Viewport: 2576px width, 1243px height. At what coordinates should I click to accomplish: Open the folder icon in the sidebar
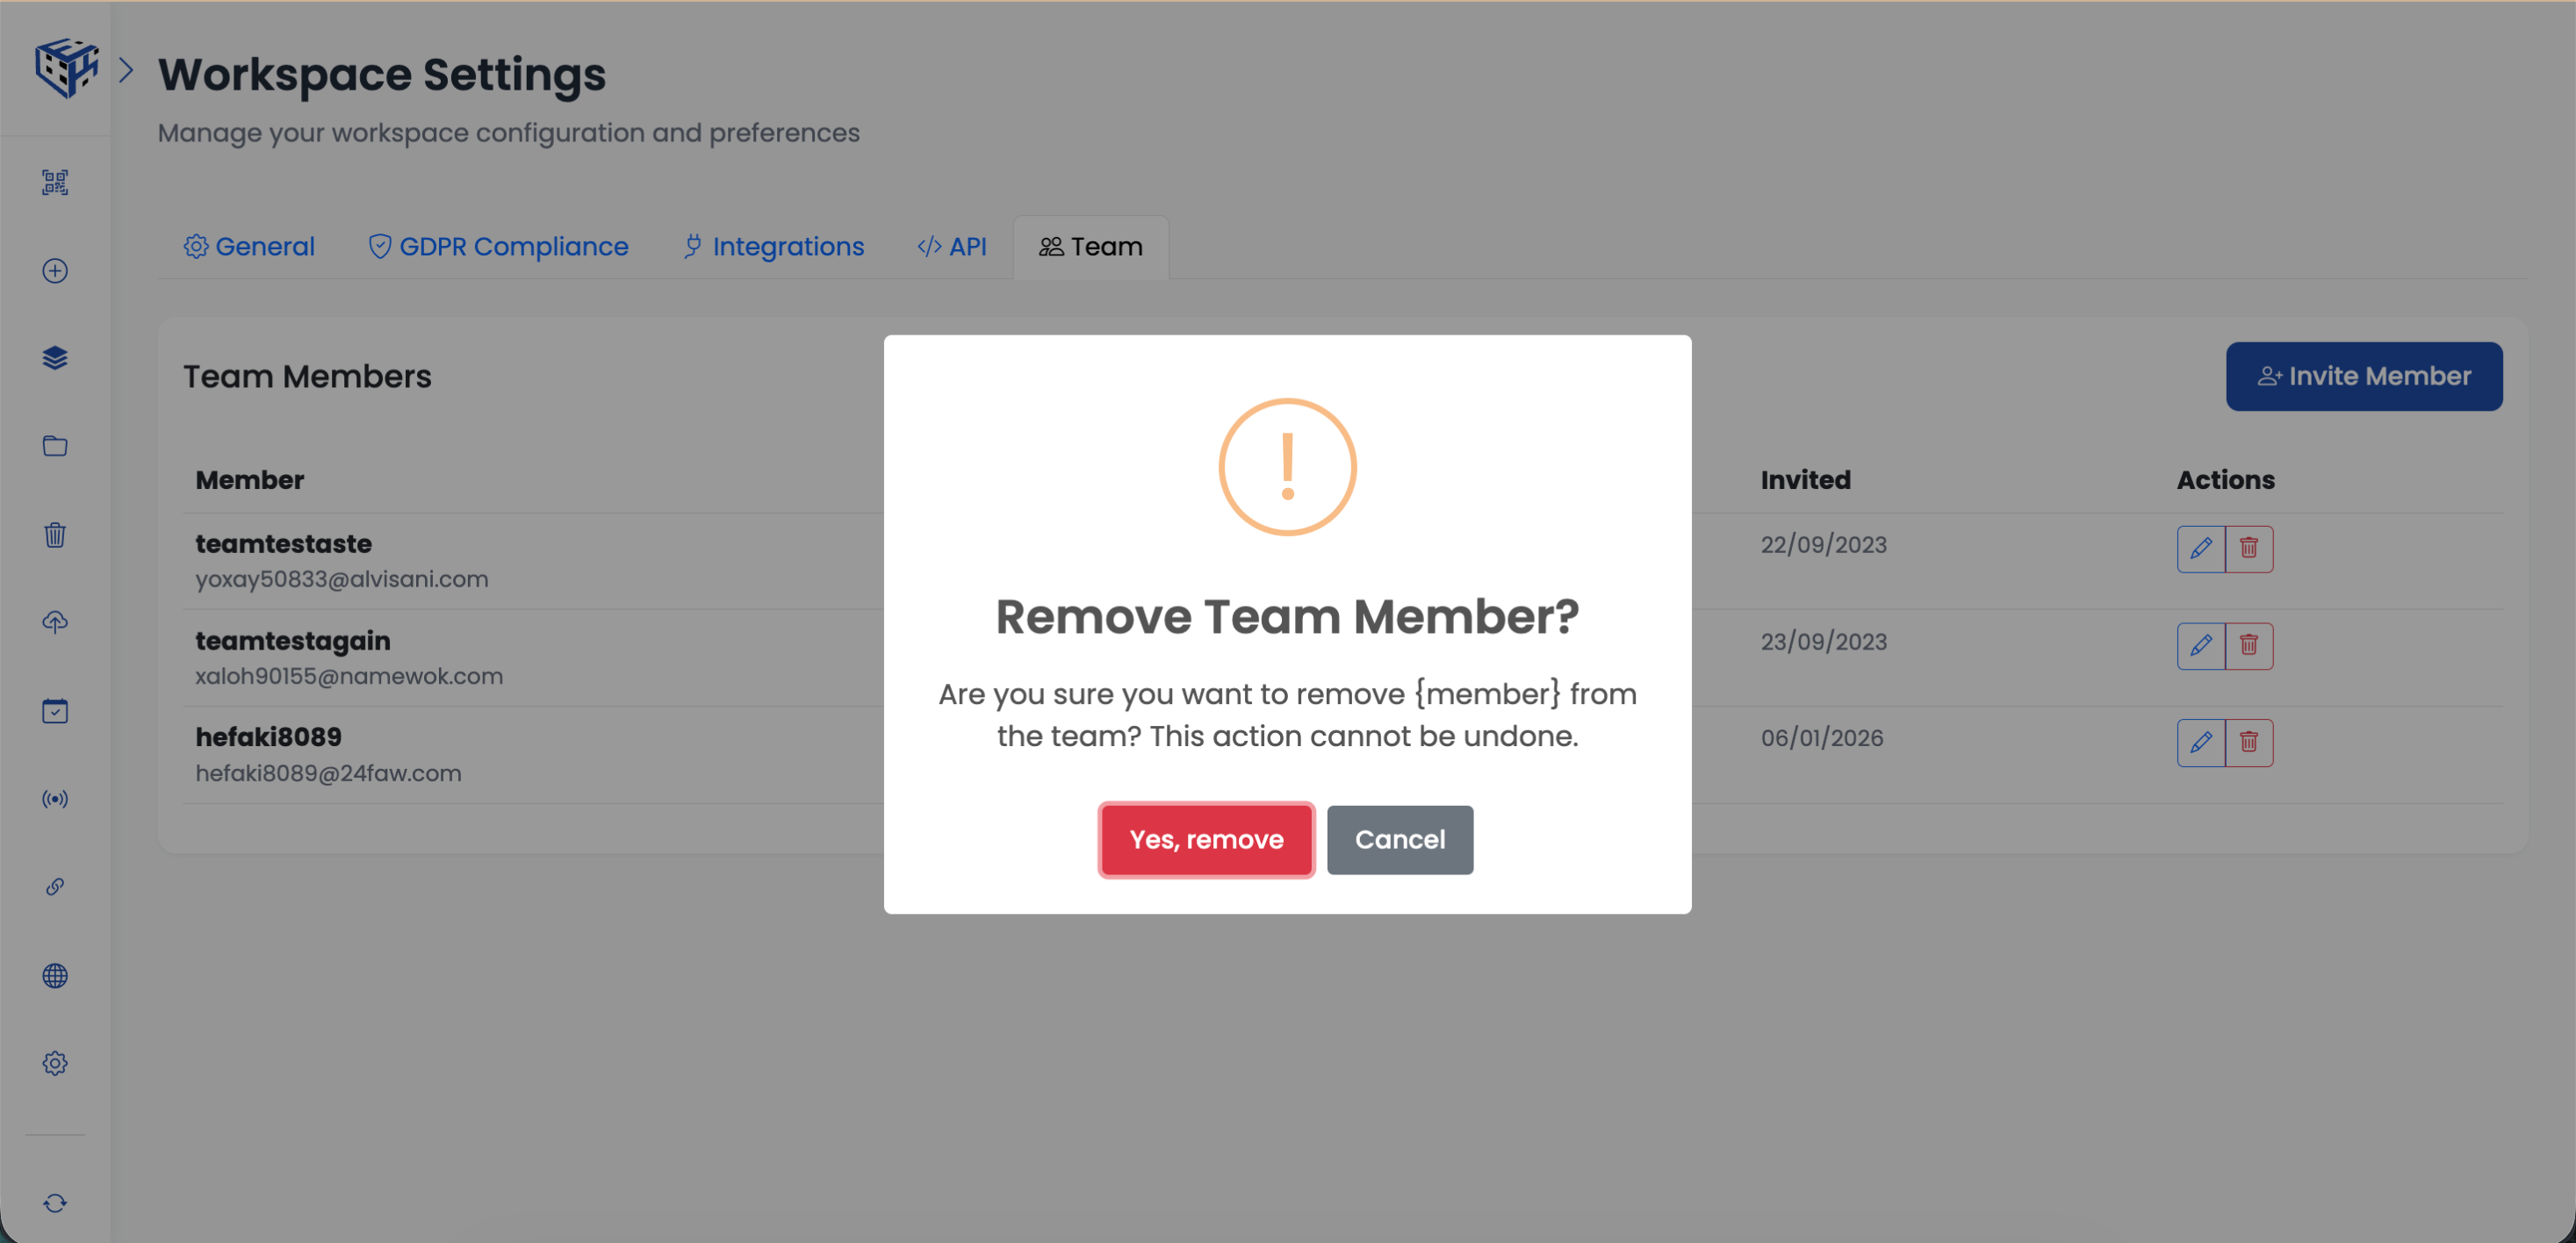pos(55,446)
